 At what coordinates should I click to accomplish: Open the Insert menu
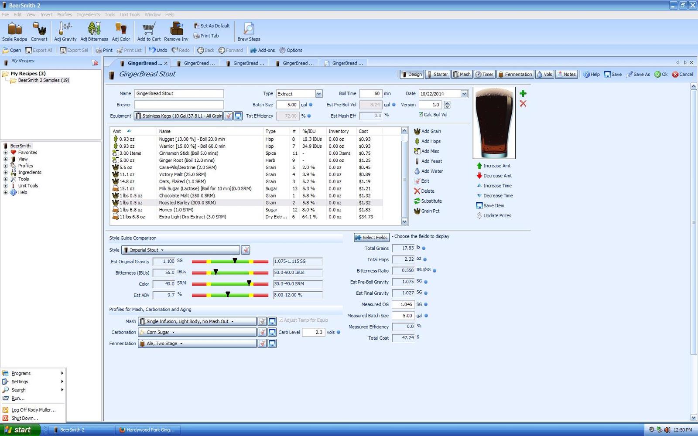(46, 14)
